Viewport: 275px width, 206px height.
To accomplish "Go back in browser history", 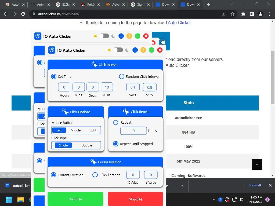I will pyautogui.click(x=6, y=14).
